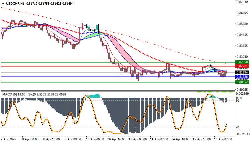Click the 0.86705 price scale value

242,13
